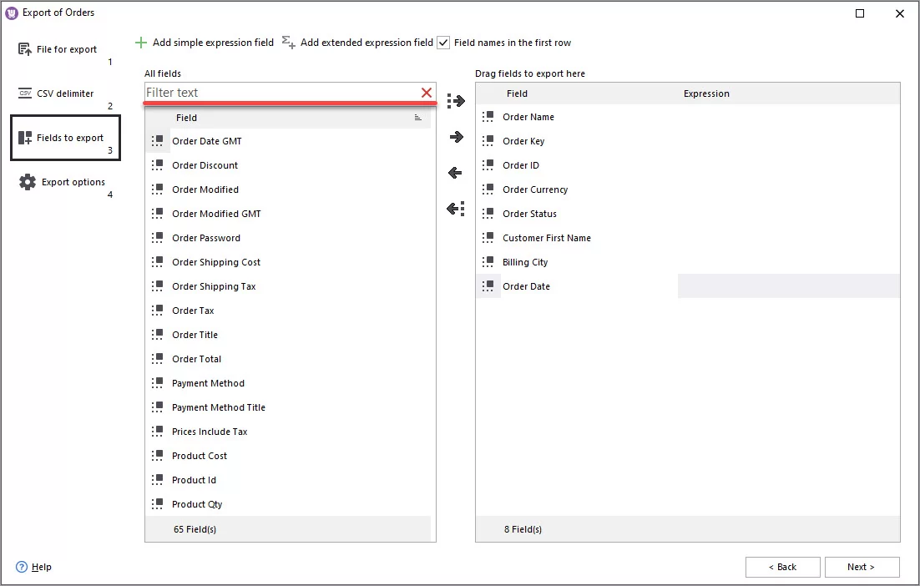920x586 pixels.
Task: Click the single right arrow to add selected field
Action: pos(455,137)
